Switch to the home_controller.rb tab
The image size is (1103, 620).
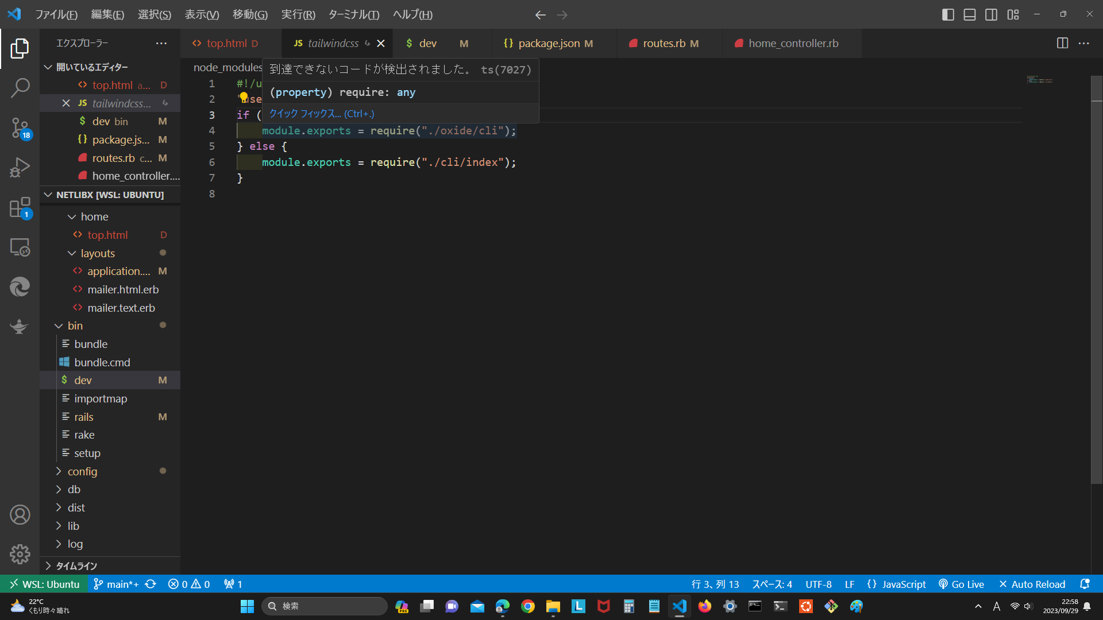coord(793,43)
